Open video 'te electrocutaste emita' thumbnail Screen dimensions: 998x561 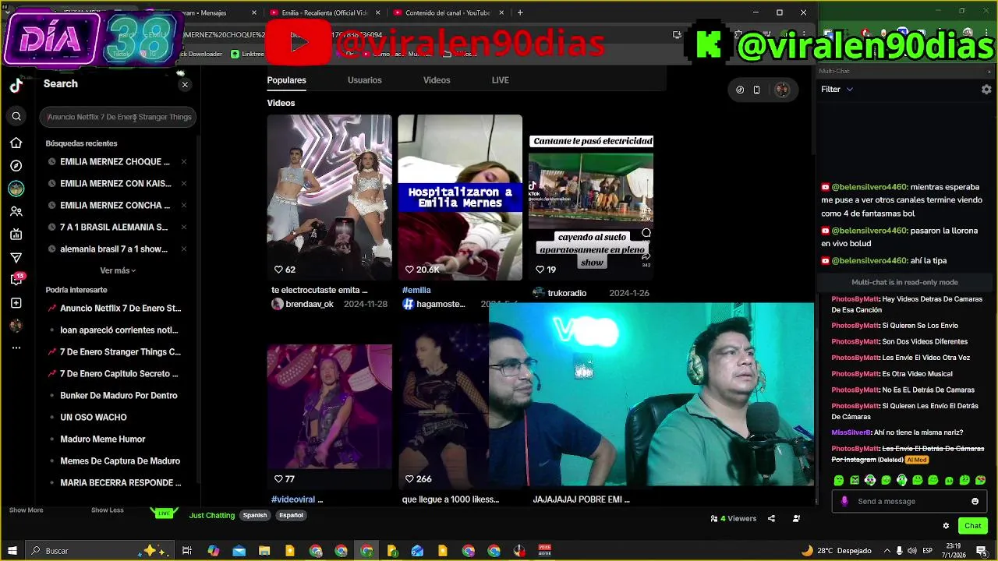(x=329, y=197)
